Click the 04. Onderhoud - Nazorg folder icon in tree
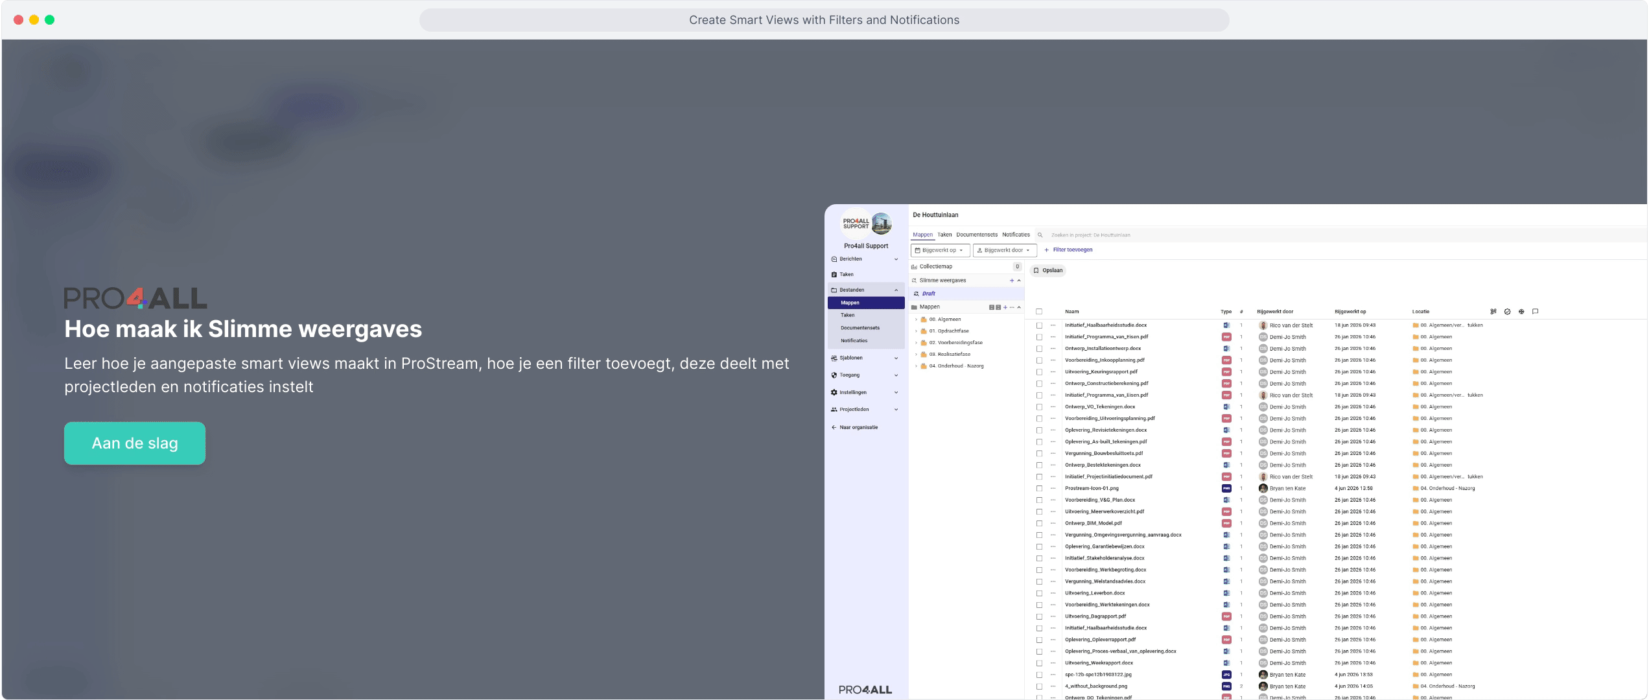 coord(924,366)
